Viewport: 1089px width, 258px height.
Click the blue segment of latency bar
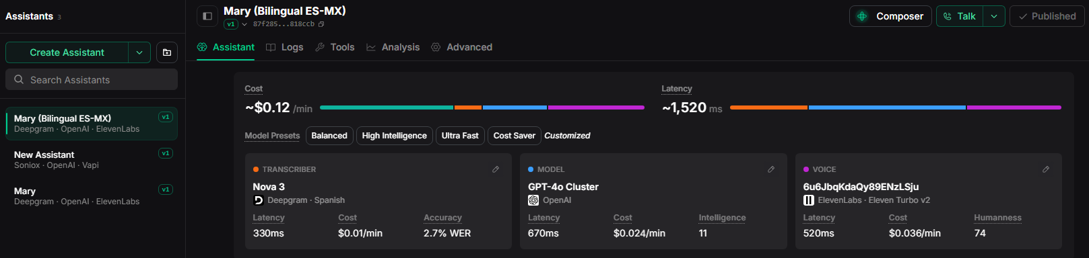pos(887,107)
